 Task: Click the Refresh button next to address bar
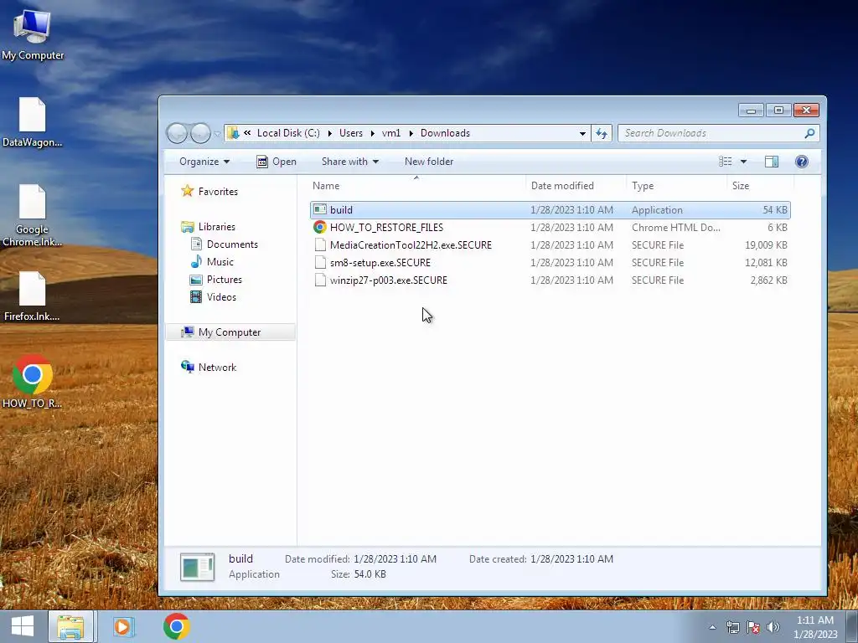(x=602, y=133)
